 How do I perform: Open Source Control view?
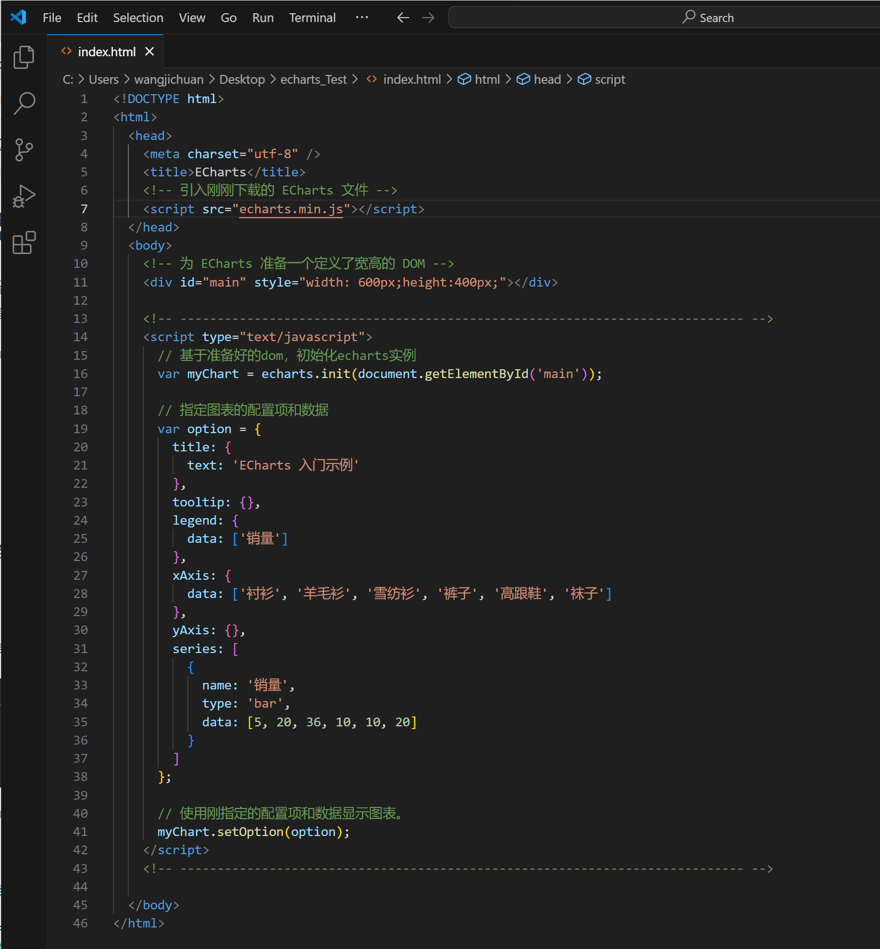coord(24,150)
